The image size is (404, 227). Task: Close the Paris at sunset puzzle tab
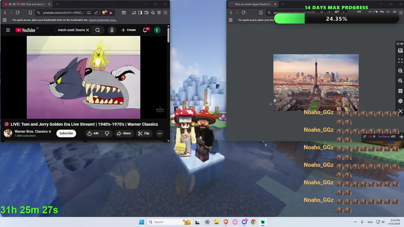[x=275, y=4]
